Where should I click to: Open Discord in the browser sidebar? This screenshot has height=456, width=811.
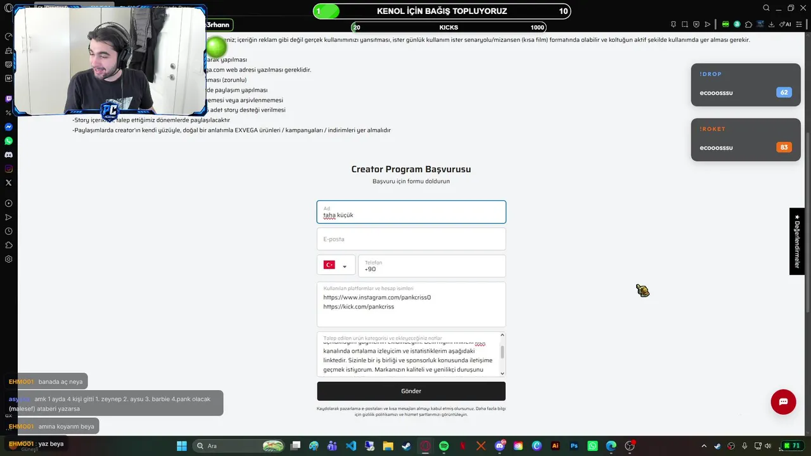point(8,155)
